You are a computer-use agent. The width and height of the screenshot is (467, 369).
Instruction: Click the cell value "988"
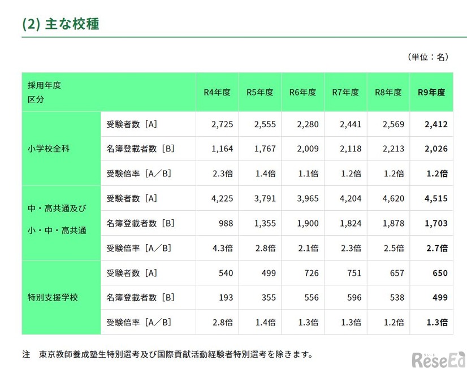(226, 223)
